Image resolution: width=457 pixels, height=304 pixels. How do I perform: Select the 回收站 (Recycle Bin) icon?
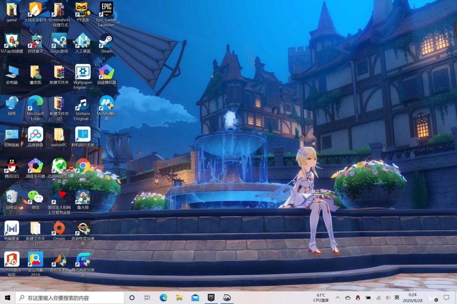tap(12, 200)
